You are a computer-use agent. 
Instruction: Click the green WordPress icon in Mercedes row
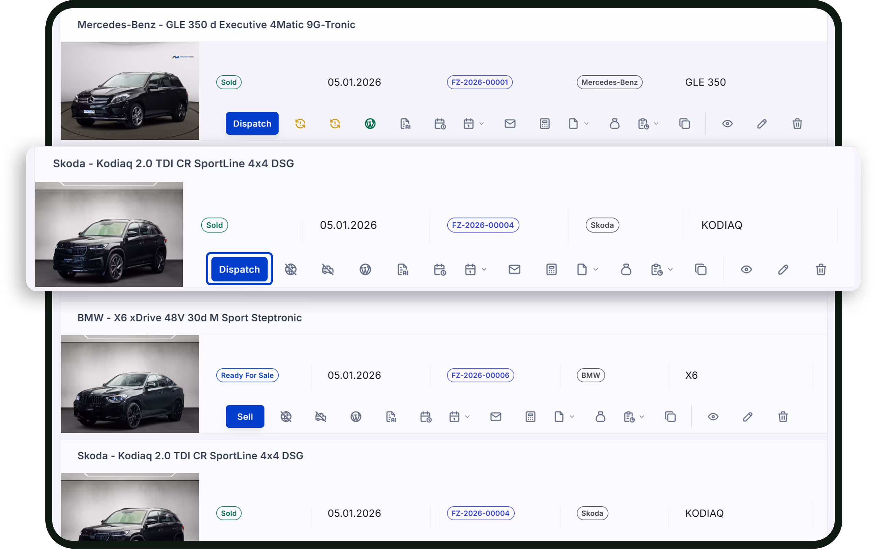click(370, 124)
